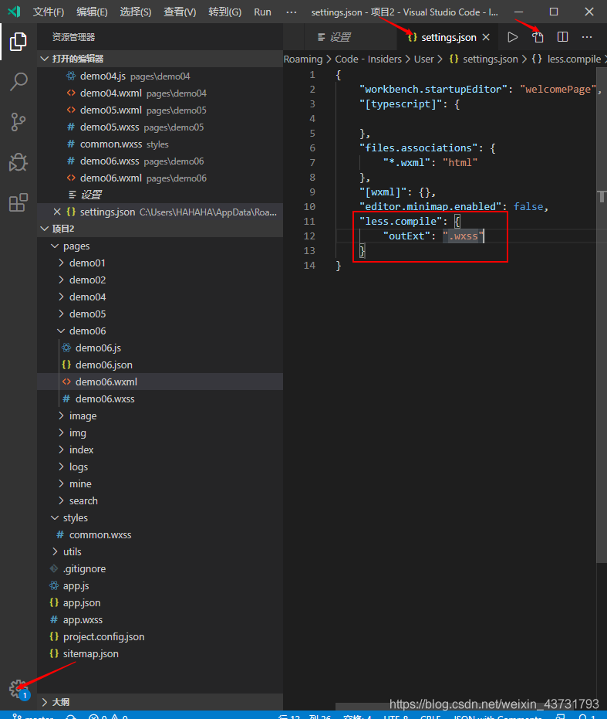Collapse the demo06 folder
The image size is (607, 719).
(x=160, y=331)
